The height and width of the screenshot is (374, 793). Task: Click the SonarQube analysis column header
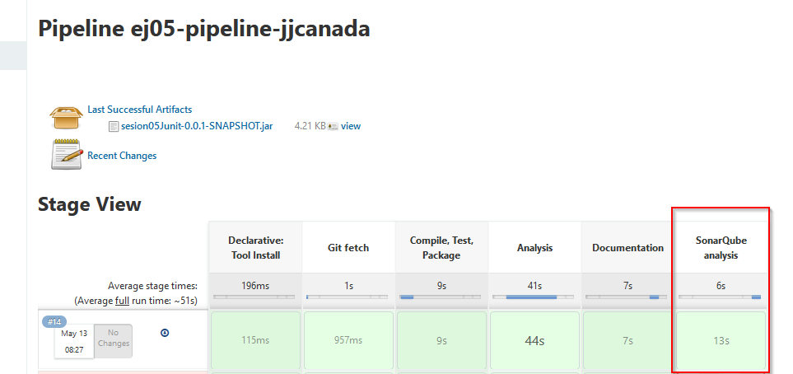pos(721,247)
